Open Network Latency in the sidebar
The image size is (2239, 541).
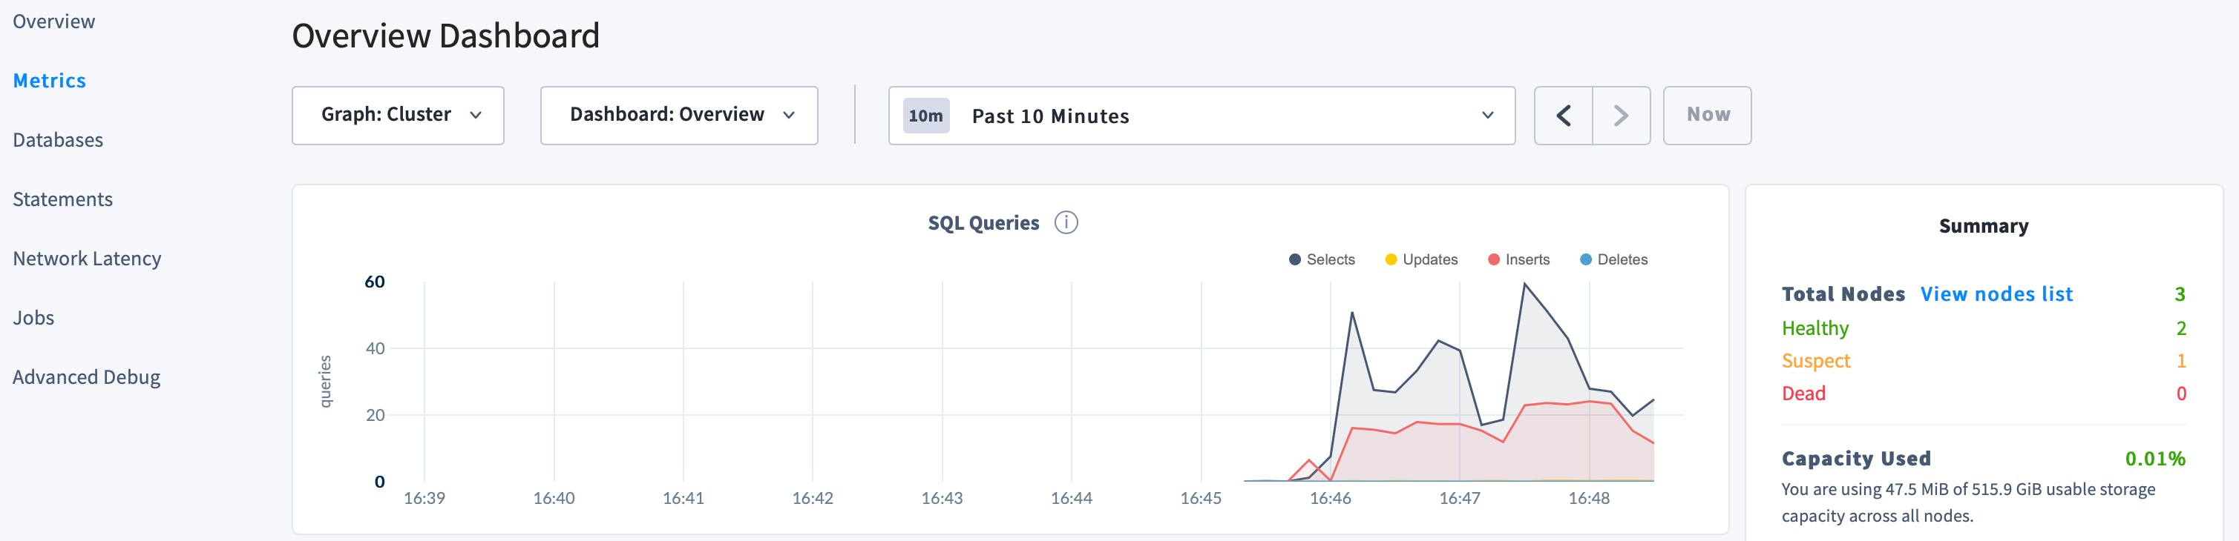pos(87,259)
